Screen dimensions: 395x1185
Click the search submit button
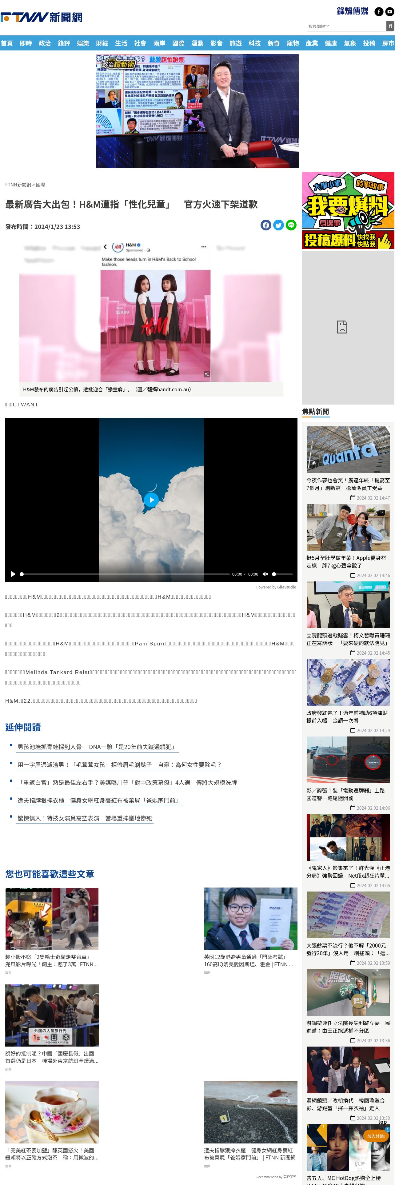[x=390, y=26]
